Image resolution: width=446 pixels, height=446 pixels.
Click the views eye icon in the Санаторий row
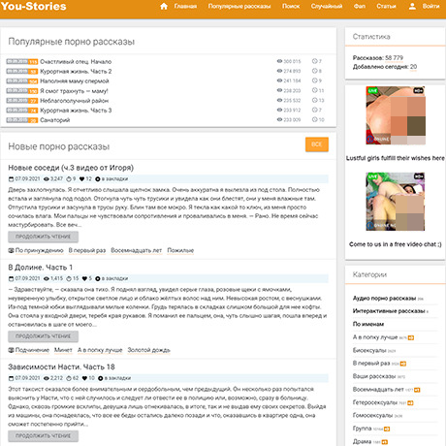click(279, 119)
